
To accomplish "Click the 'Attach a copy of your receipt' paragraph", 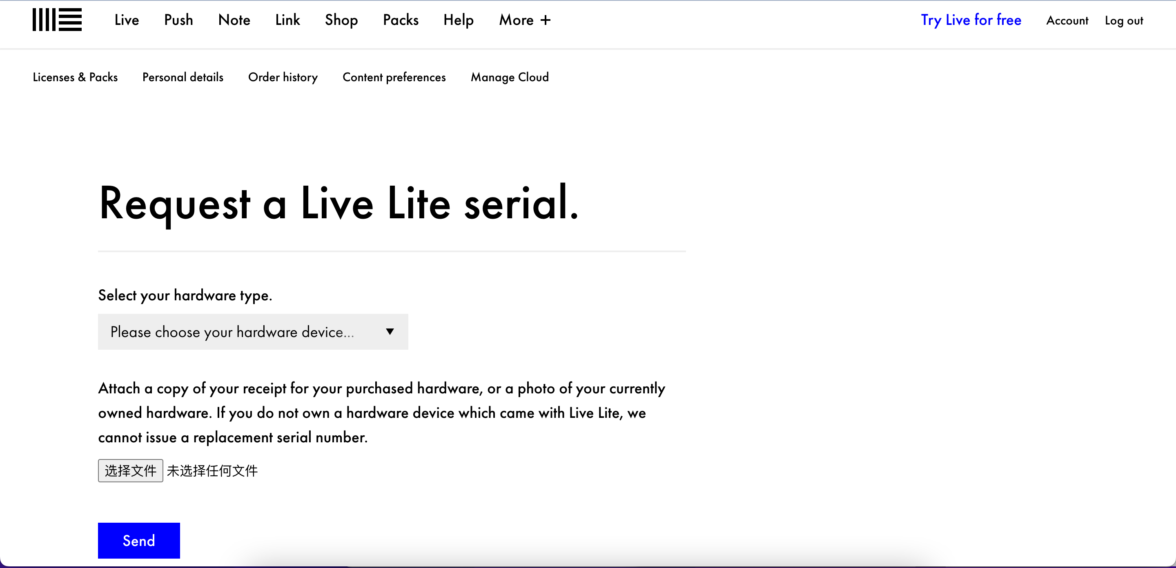I will coord(382,413).
